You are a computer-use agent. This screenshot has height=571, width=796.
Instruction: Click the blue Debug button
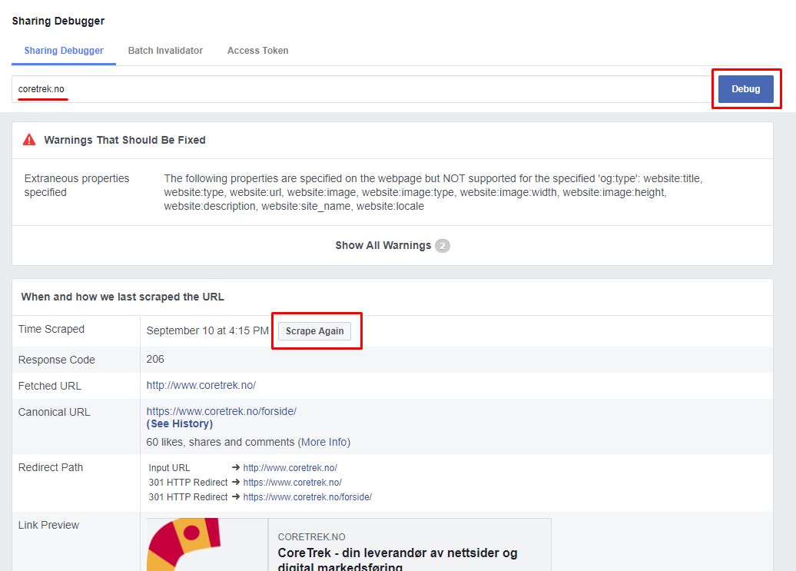click(x=746, y=89)
